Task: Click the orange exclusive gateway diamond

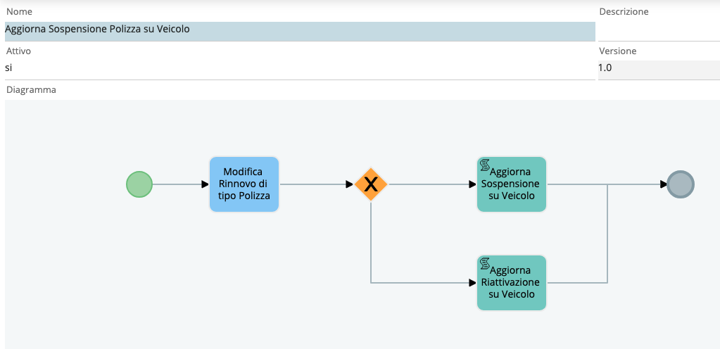Action: point(371,184)
